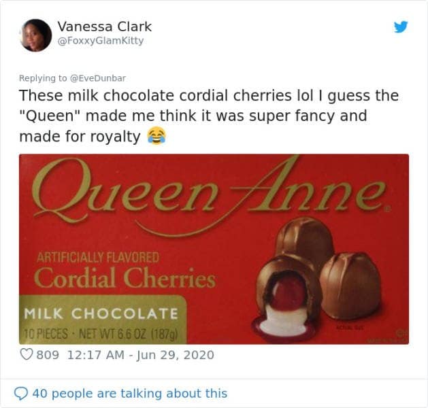Image resolution: width=428 pixels, height=408 pixels.
Task: Click the reply speech bubble icon
Action: [x=20, y=393]
